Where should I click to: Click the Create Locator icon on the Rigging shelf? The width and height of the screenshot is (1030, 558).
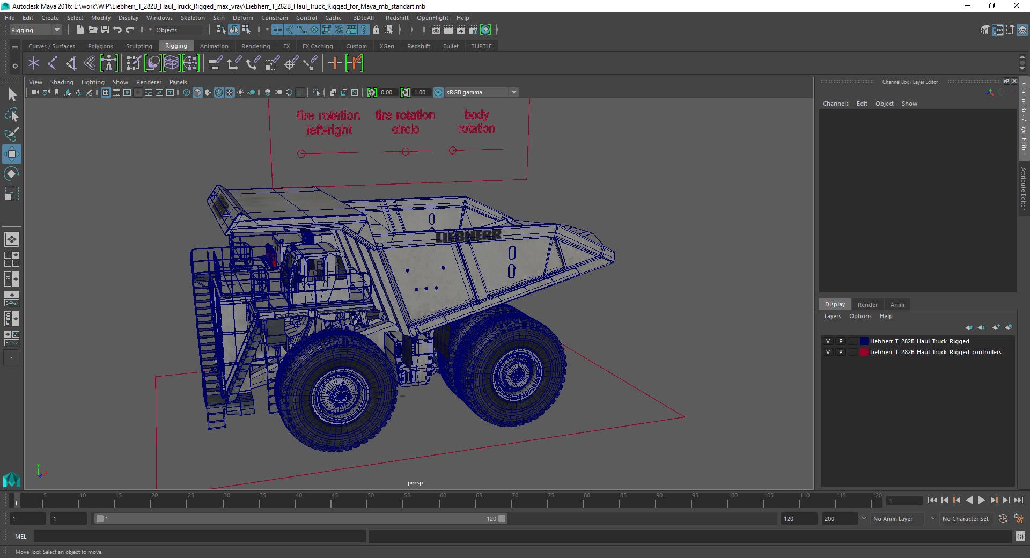34,63
